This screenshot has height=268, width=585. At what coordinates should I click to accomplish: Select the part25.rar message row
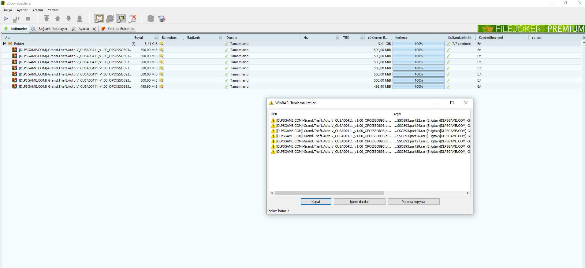click(x=370, y=131)
